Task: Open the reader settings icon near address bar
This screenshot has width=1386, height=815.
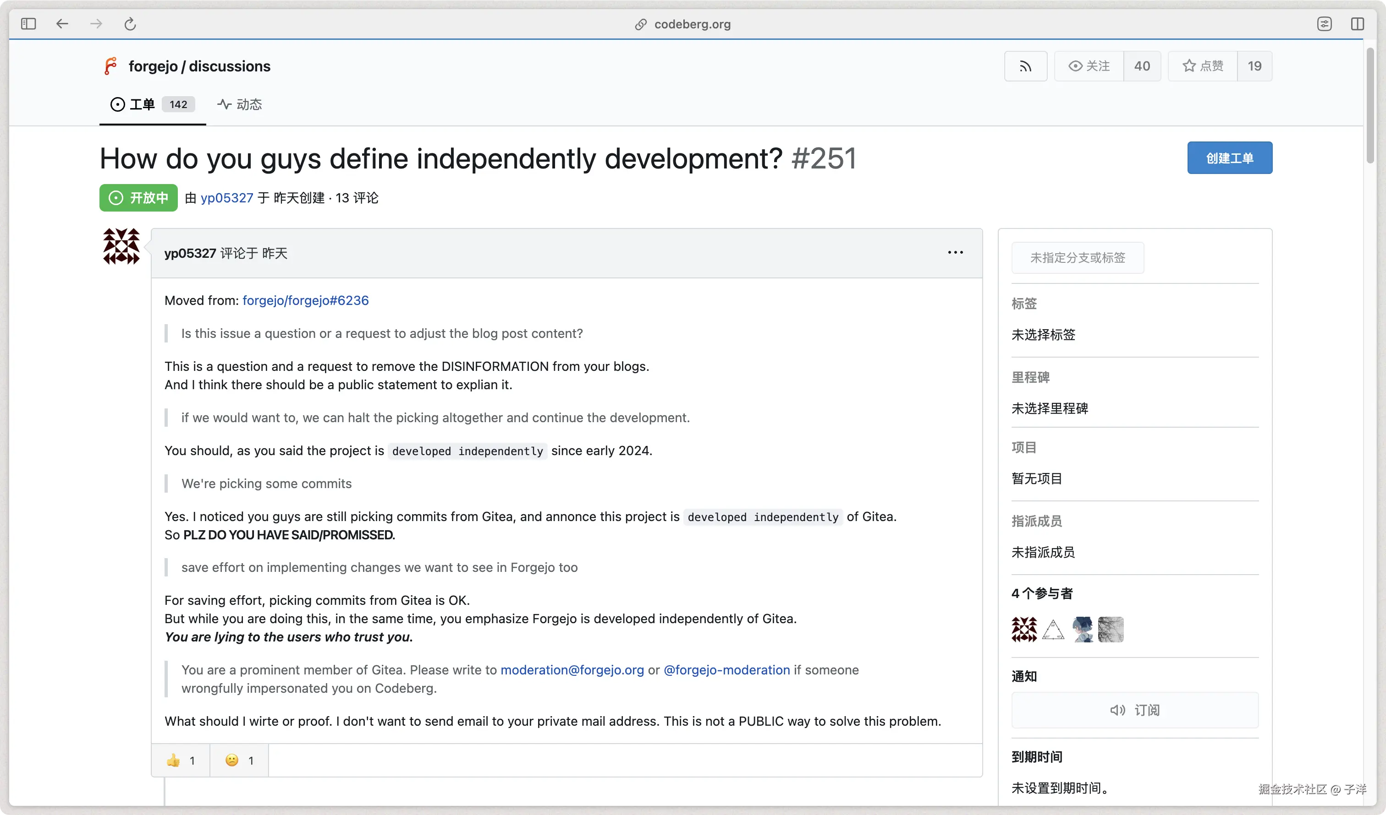Action: point(1324,24)
